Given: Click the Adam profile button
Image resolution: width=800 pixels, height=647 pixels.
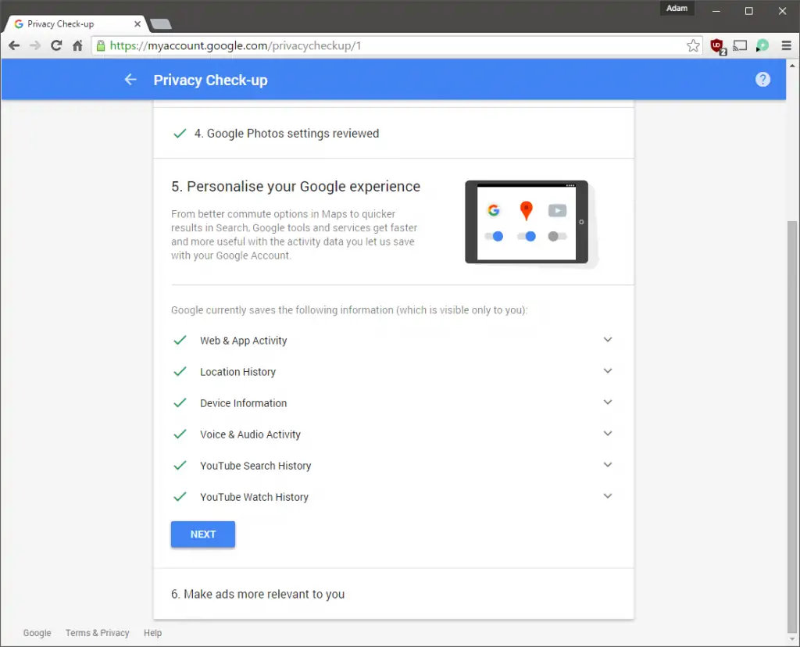Looking at the screenshot, I should 677,8.
